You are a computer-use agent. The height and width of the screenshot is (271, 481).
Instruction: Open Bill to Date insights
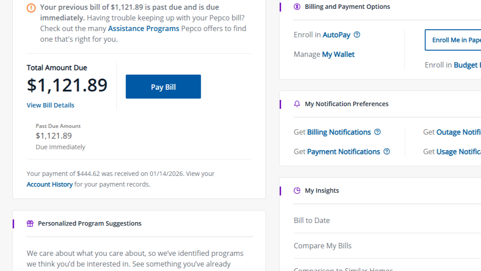(311, 220)
